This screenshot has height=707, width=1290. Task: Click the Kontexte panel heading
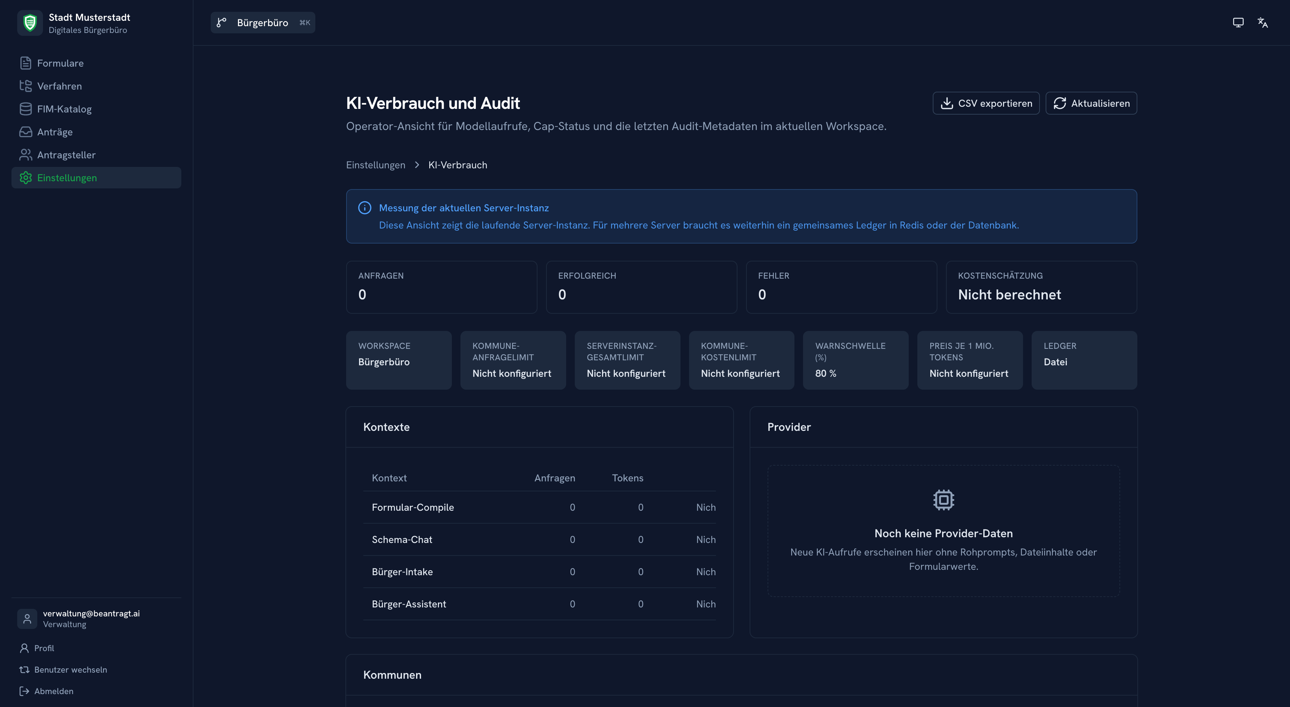(x=386, y=427)
